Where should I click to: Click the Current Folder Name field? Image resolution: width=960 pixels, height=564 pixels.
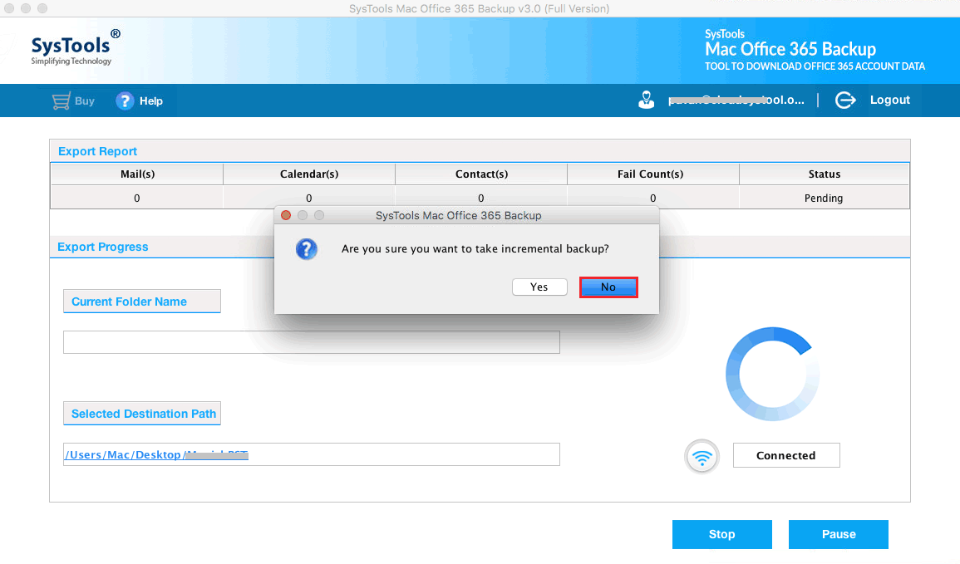point(312,342)
